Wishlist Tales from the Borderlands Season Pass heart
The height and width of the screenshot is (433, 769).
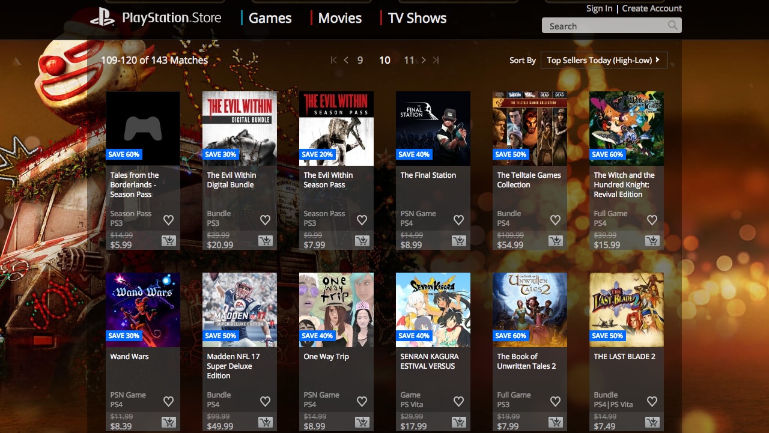[x=168, y=220]
